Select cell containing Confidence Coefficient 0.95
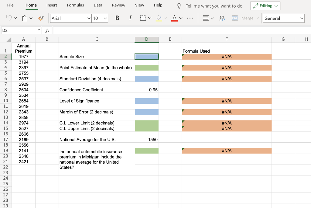This screenshot has height=208, width=311. 147,90
